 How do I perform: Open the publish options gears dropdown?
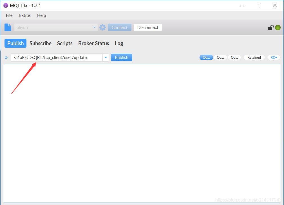pos(274,58)
